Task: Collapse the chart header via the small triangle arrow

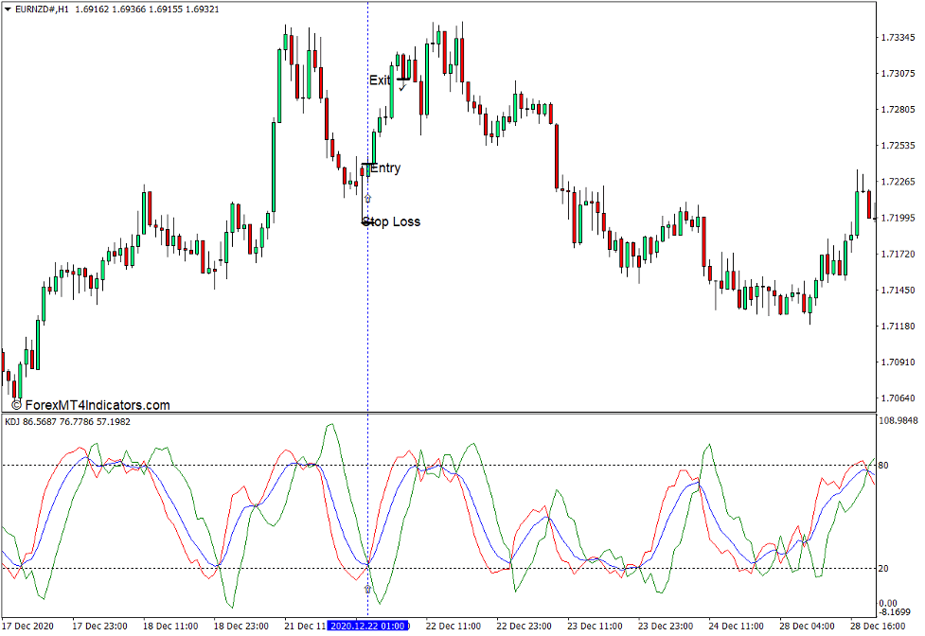Action: [x=8, y=7]
